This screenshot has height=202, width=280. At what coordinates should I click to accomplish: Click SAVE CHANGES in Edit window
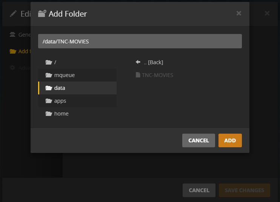pos(245,190)
